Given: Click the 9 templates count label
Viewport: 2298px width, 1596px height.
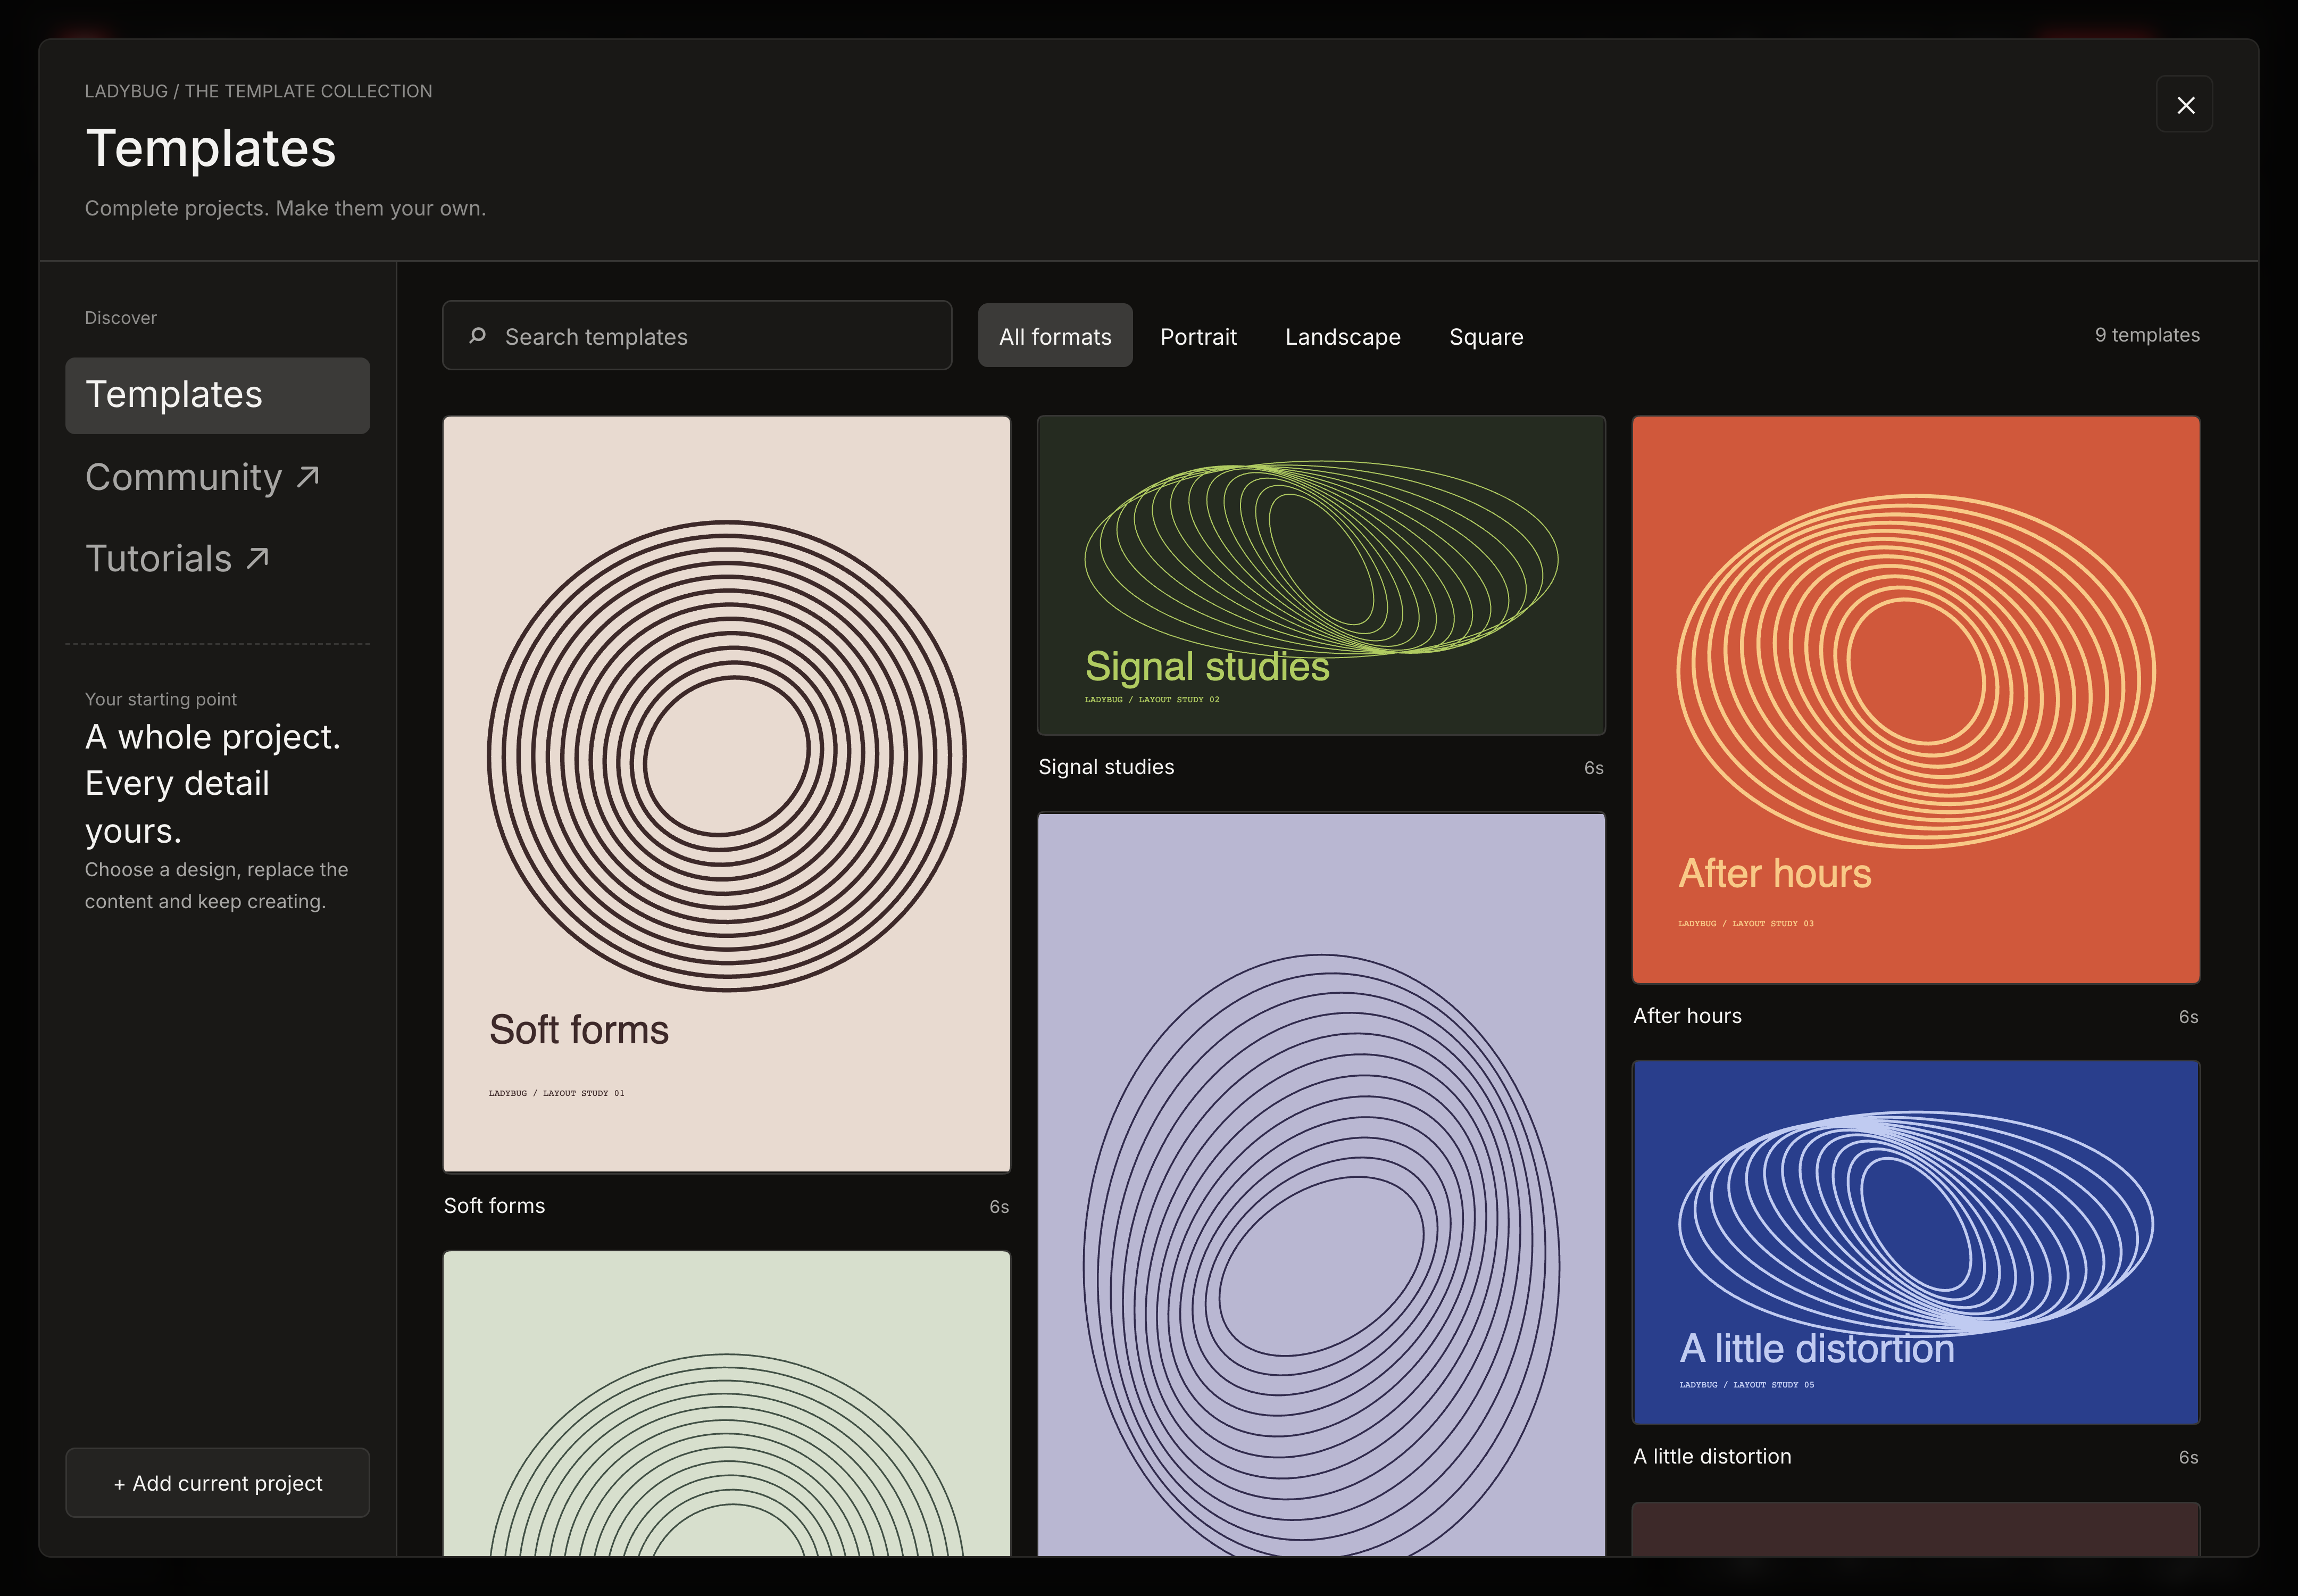Looking at the screenshot, I should [x=2147, y=335].
